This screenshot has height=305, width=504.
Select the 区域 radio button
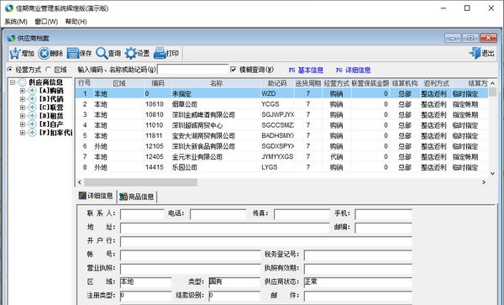pyautogui.click(x=48, y=70)
